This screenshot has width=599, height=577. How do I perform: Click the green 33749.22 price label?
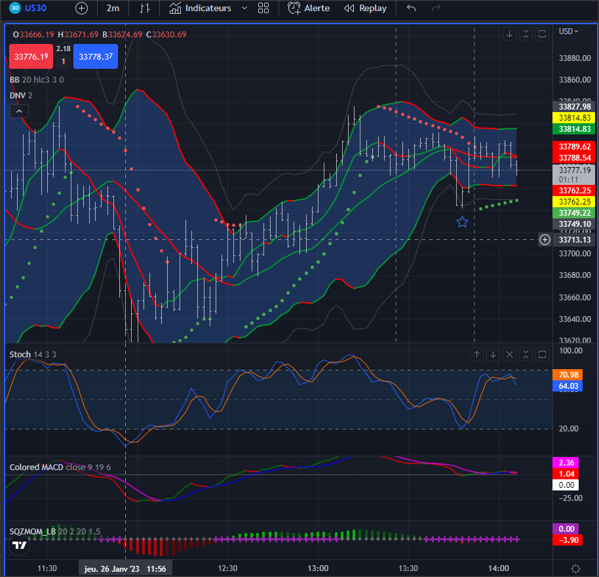(573, 213)
